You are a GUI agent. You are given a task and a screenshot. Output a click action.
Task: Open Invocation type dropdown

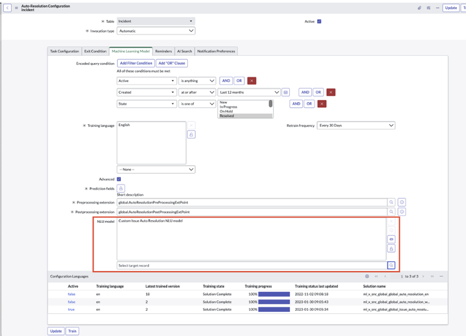coord(156,31)
